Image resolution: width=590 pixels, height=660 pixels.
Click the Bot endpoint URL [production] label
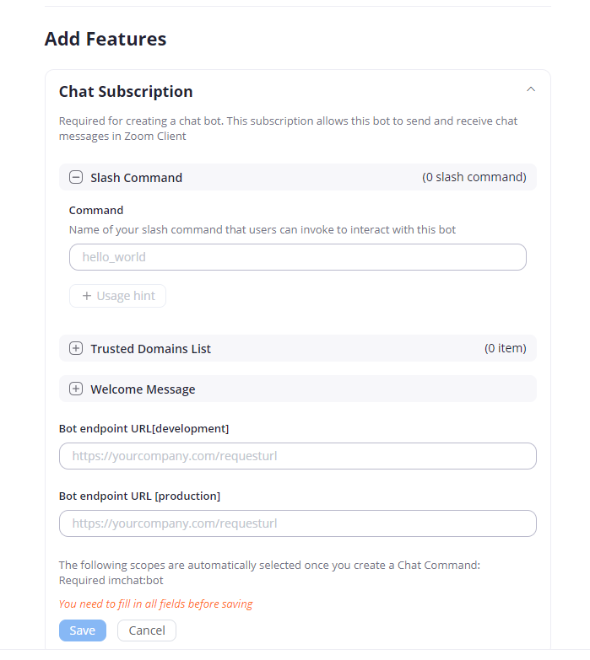tap(139, 496)
